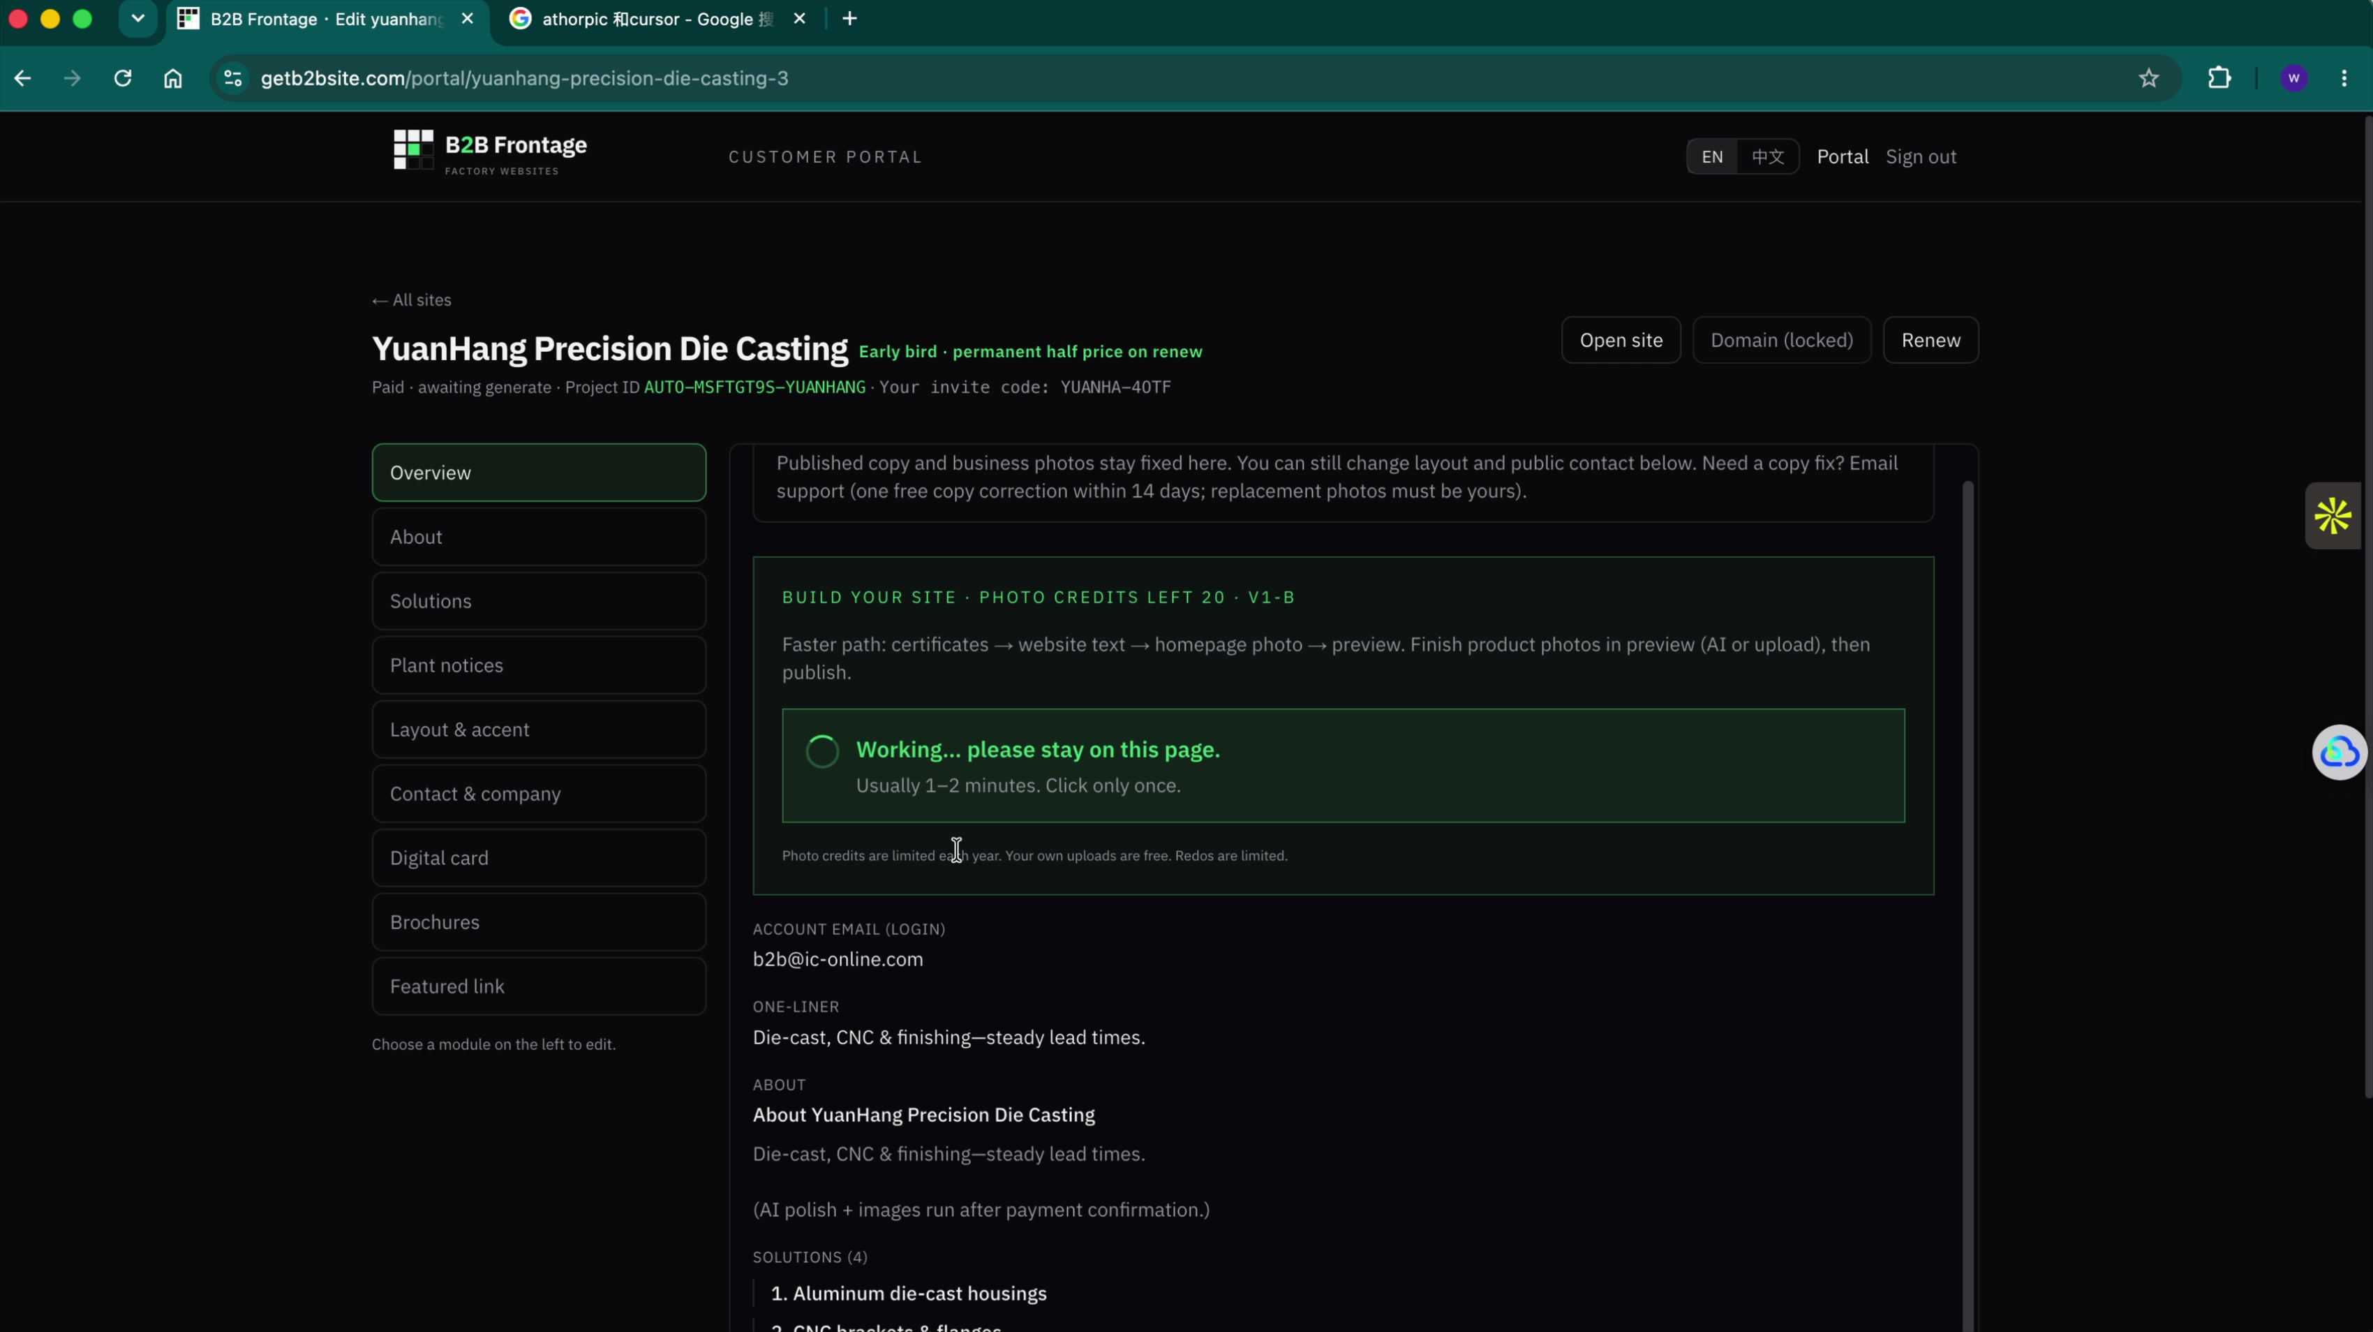The width and height of the screenshot is (2373, 1332).
Task: Select EN language option
Action: click(x=1711, y=156)
